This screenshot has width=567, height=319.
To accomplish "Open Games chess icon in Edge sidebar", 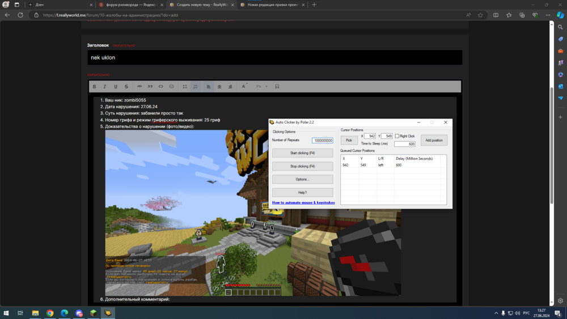I will pyautogui.click(x=561, y=62).
